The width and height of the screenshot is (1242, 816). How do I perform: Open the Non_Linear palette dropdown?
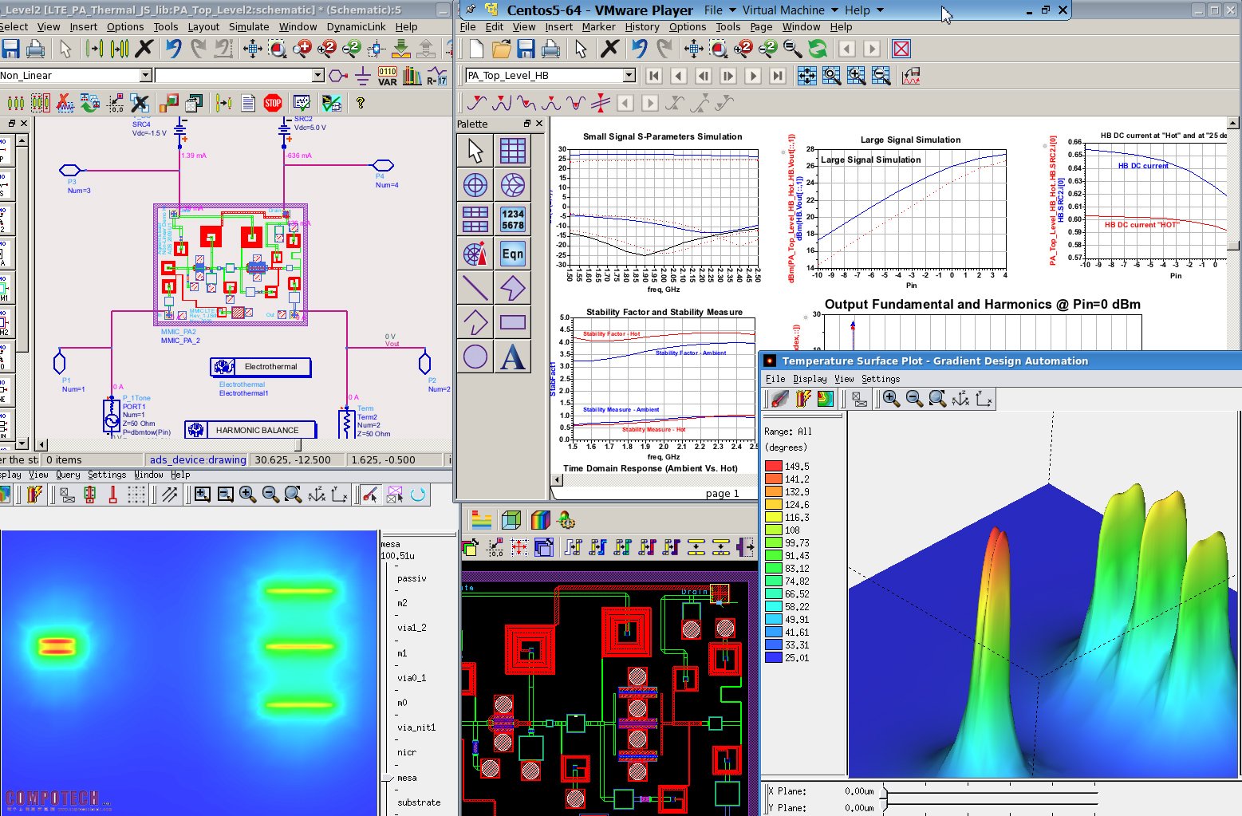click(x=146, y=76)
